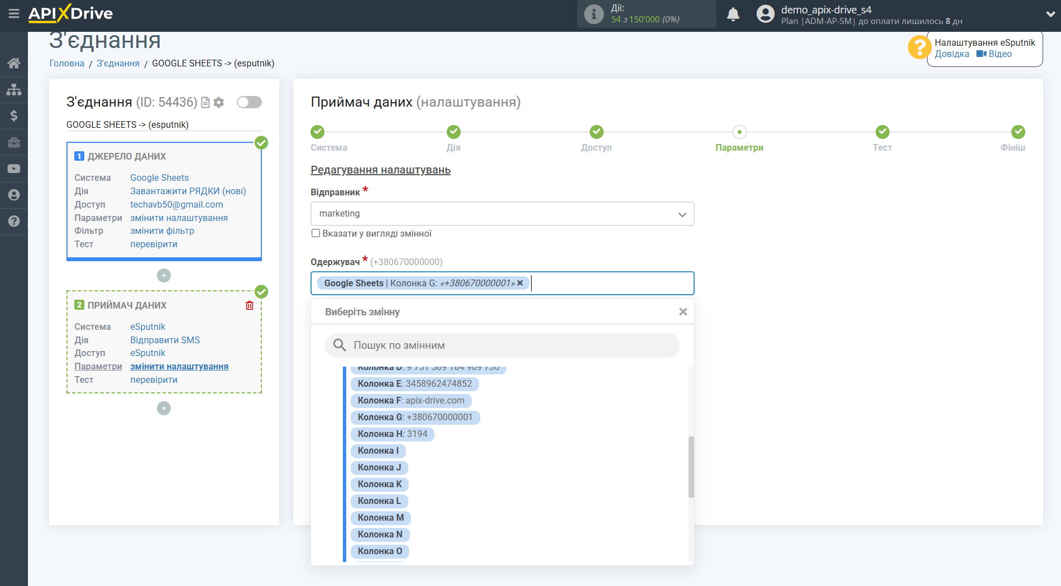This screenshot has height=586, width=1061.
Task: Select variable Колонка K
Action: pyautogui.click(x=380, y=484)
